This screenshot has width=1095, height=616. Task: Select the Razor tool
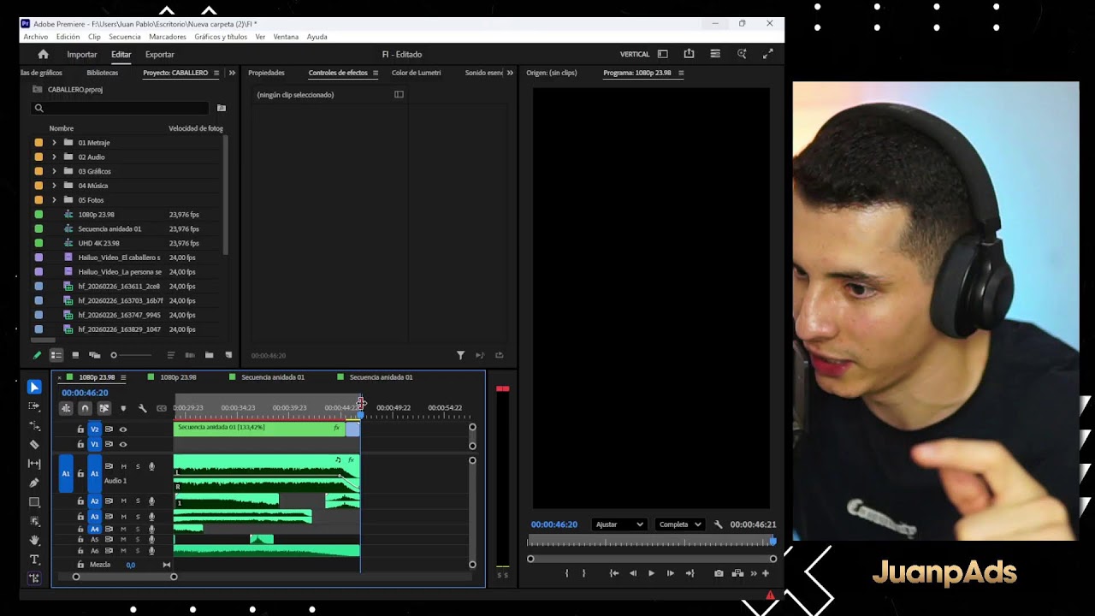34,444
